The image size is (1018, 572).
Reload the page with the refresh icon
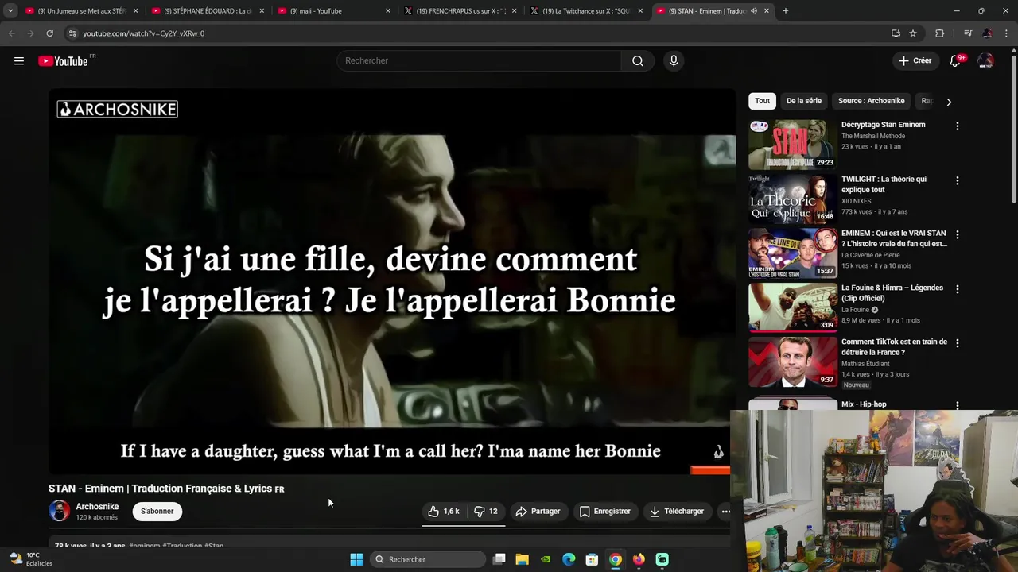[49, 33]
